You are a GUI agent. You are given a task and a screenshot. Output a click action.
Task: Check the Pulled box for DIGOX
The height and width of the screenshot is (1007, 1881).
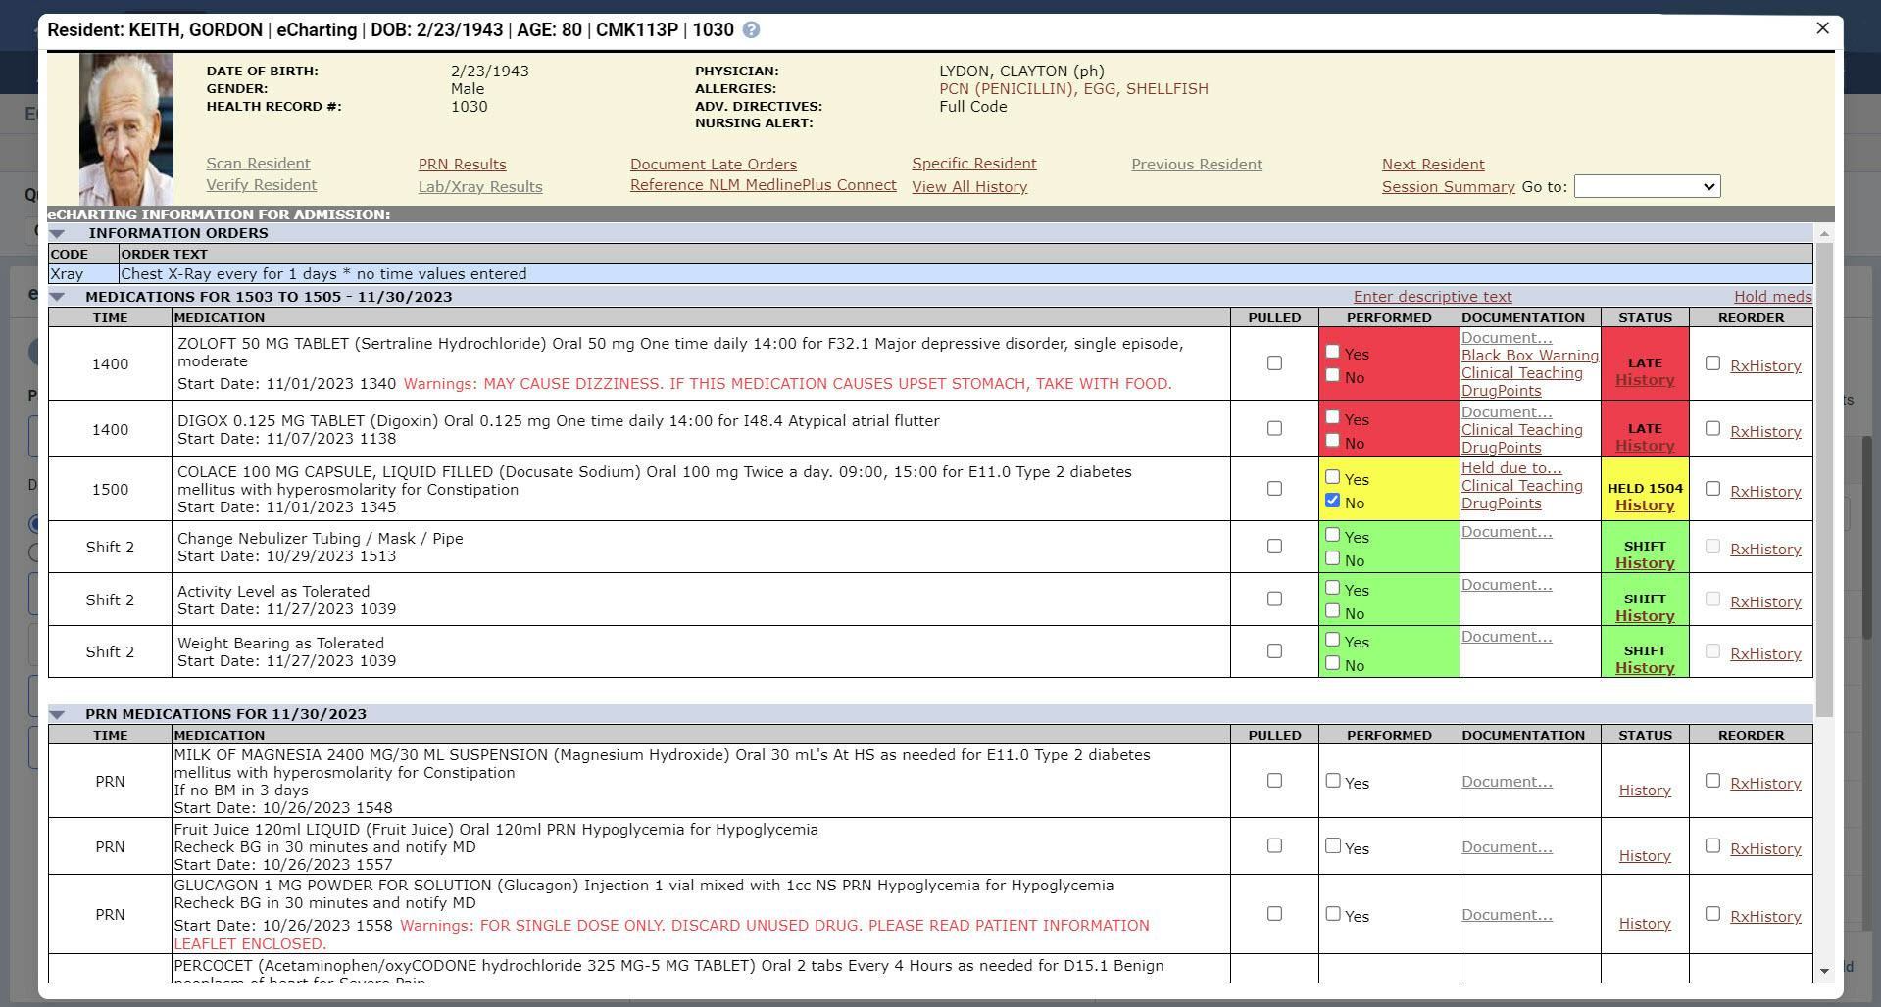(1273, 428)
